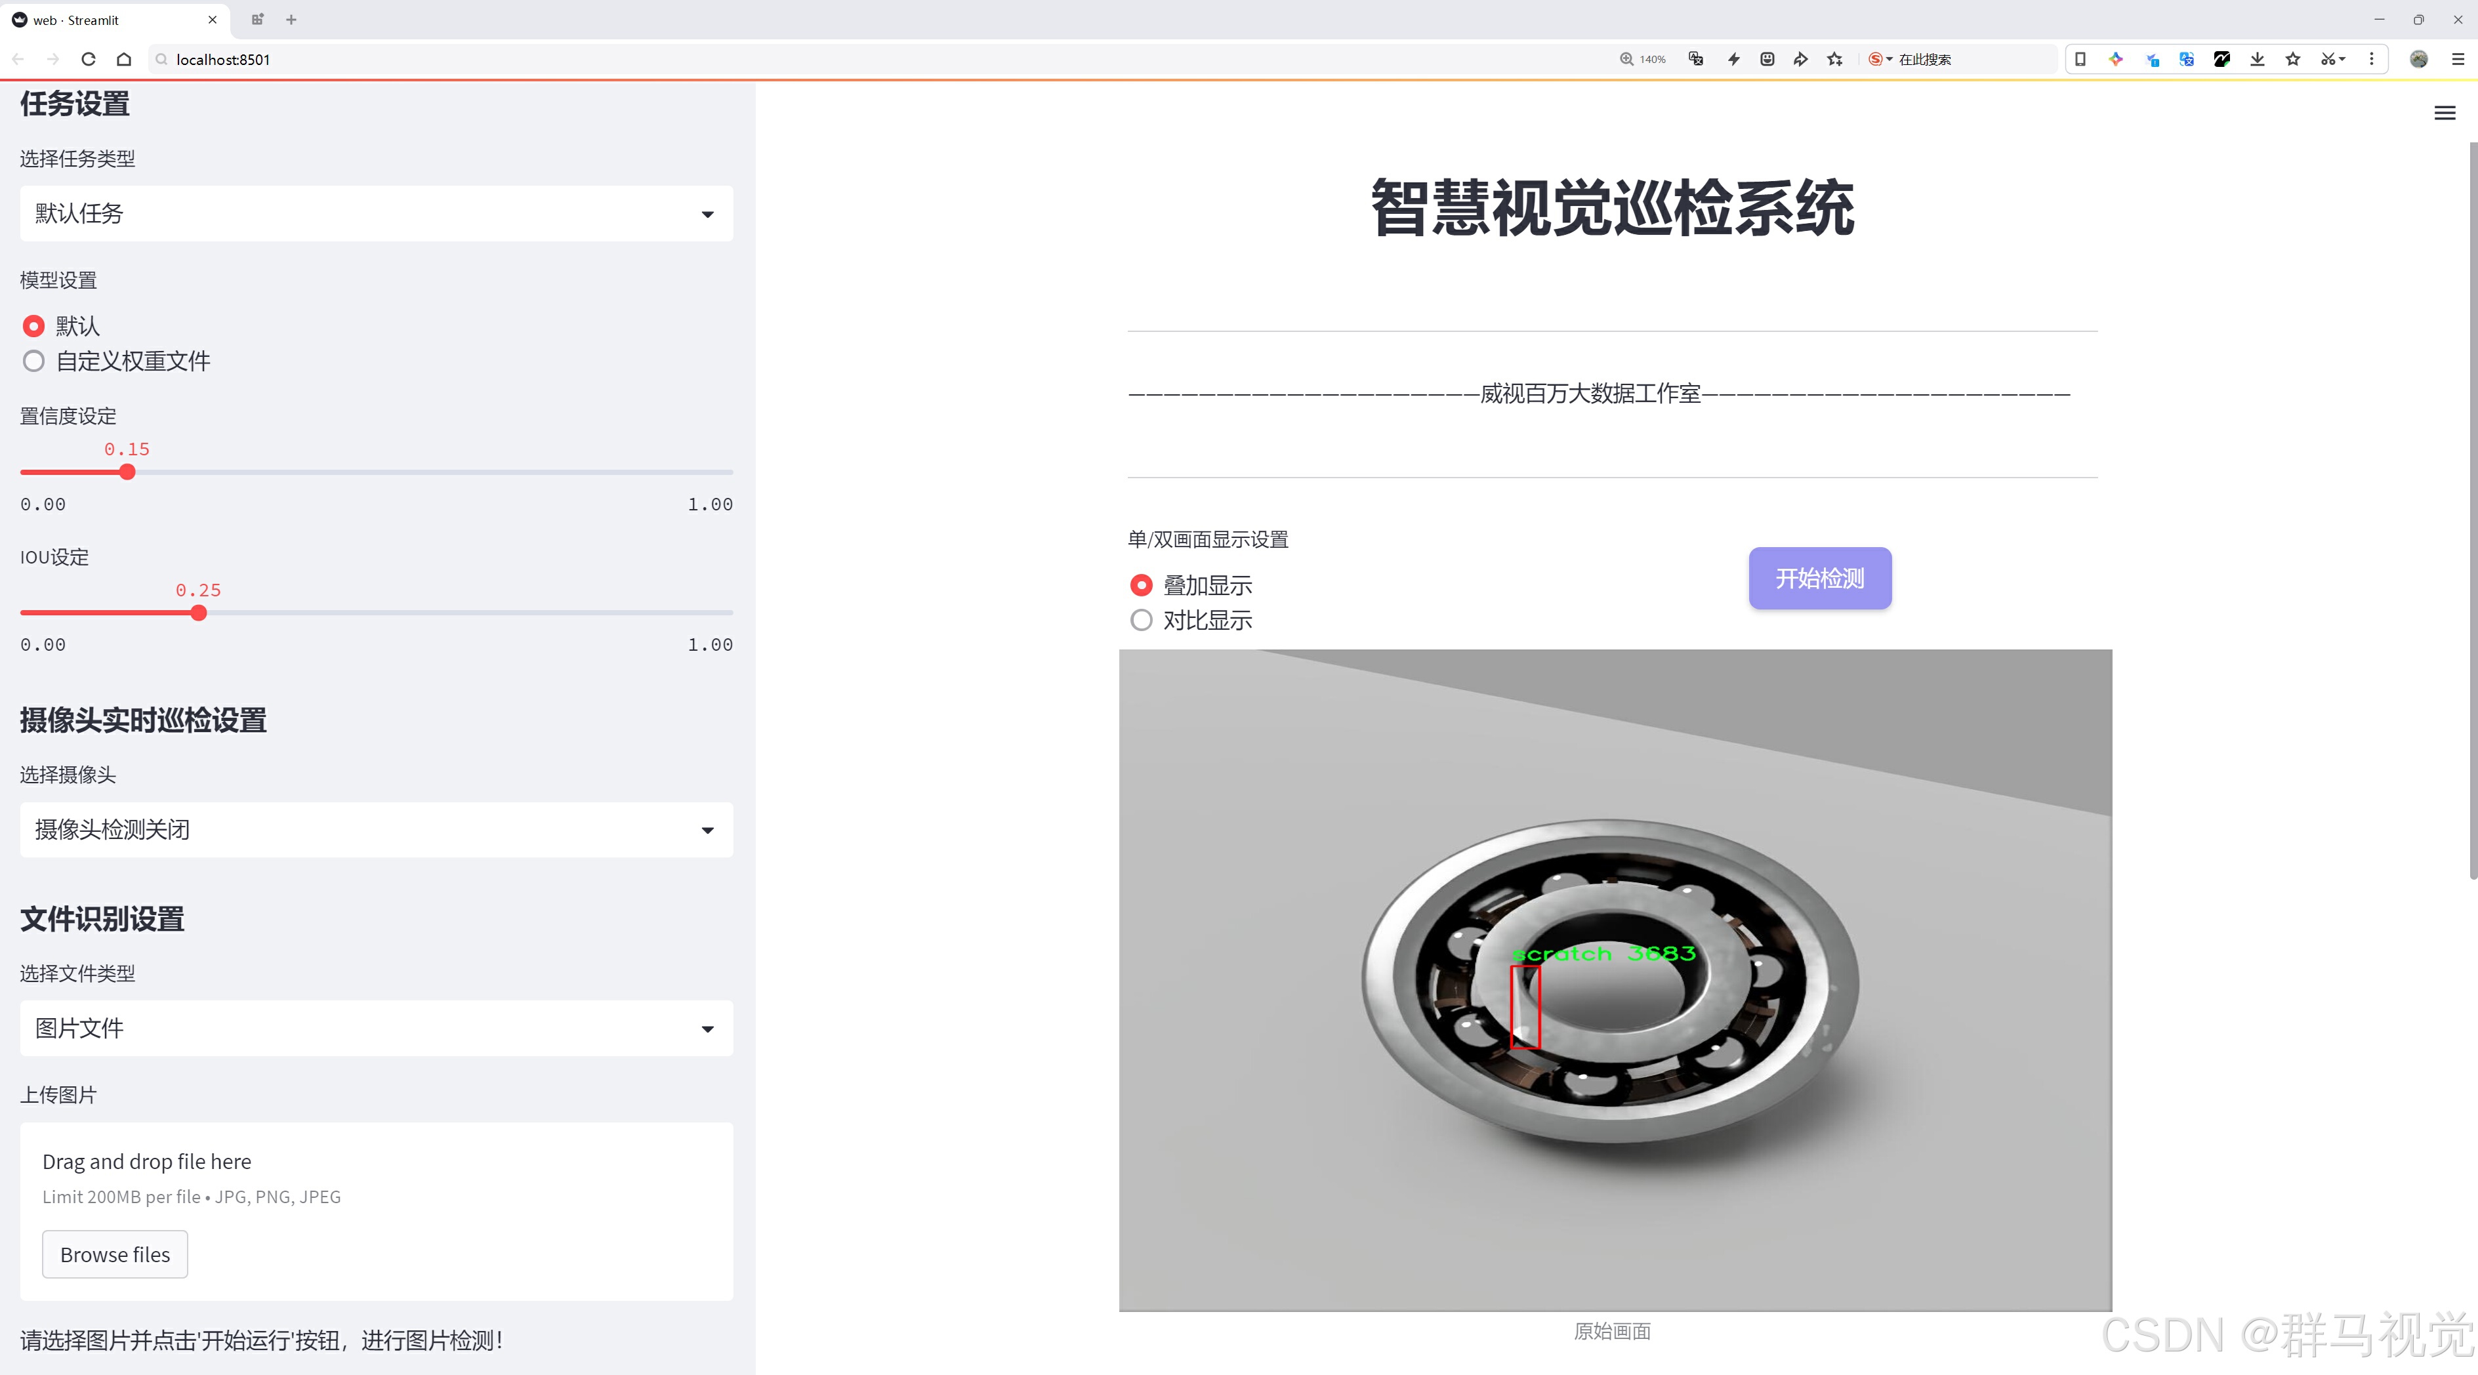Open a new browser tab with plus

coord(291,20)
